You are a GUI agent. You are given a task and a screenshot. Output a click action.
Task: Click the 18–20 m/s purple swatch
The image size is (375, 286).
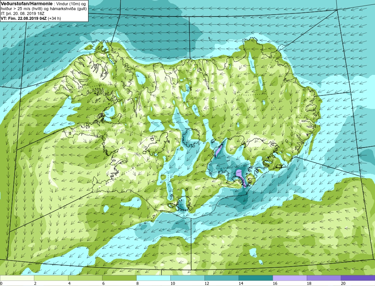click(324, 278)
